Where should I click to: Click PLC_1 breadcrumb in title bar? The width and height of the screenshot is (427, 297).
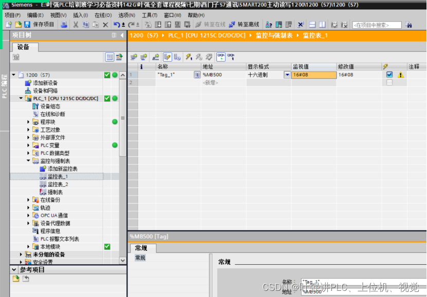(207, 35)
